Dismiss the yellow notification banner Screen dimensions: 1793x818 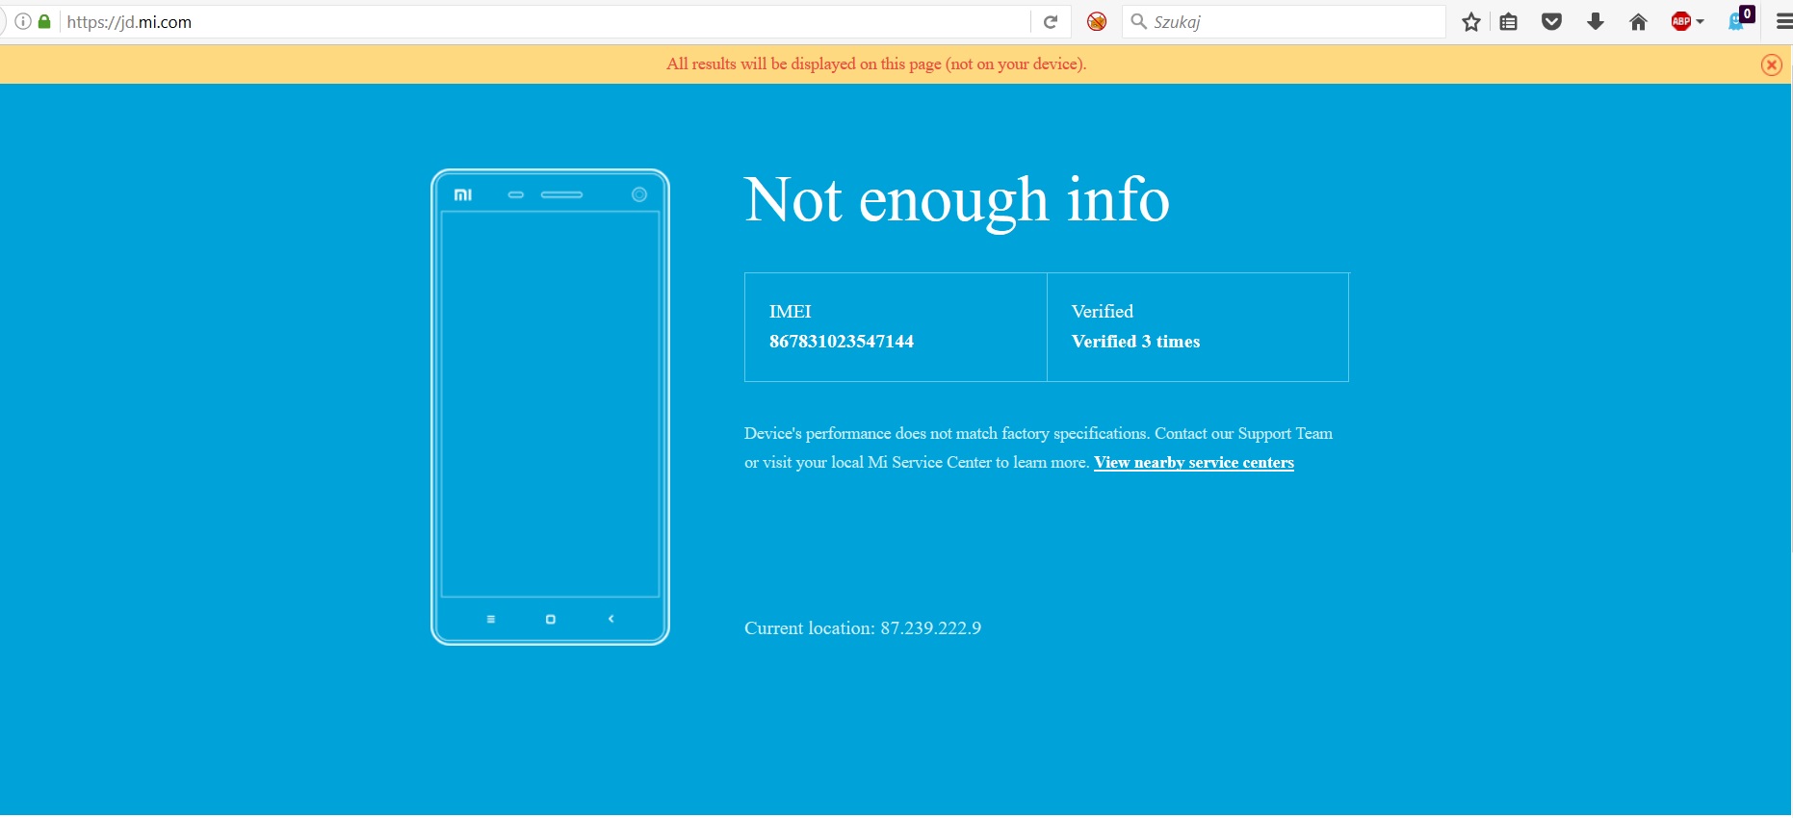[1771, 64]
